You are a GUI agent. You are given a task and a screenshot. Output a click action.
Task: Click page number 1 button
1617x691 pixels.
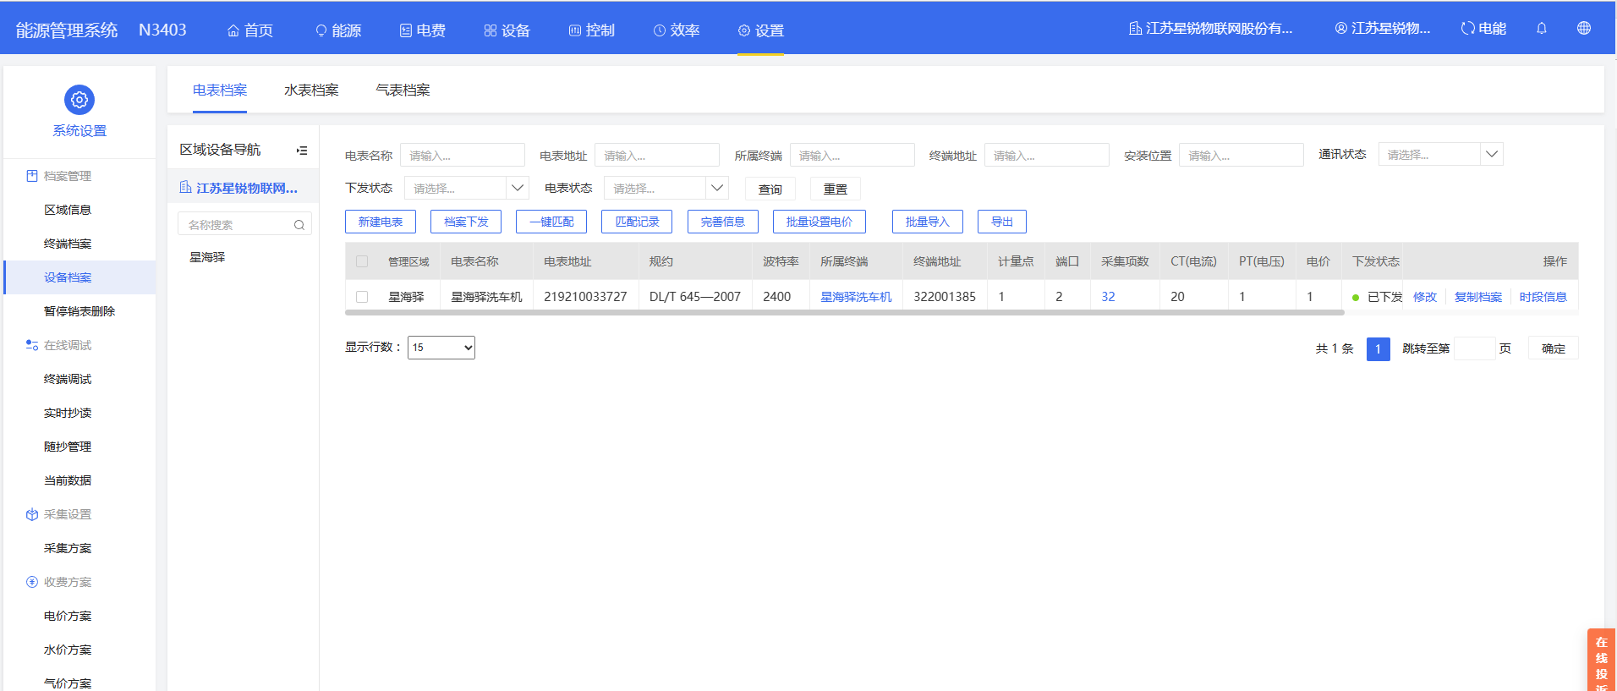coord(1379,348)
